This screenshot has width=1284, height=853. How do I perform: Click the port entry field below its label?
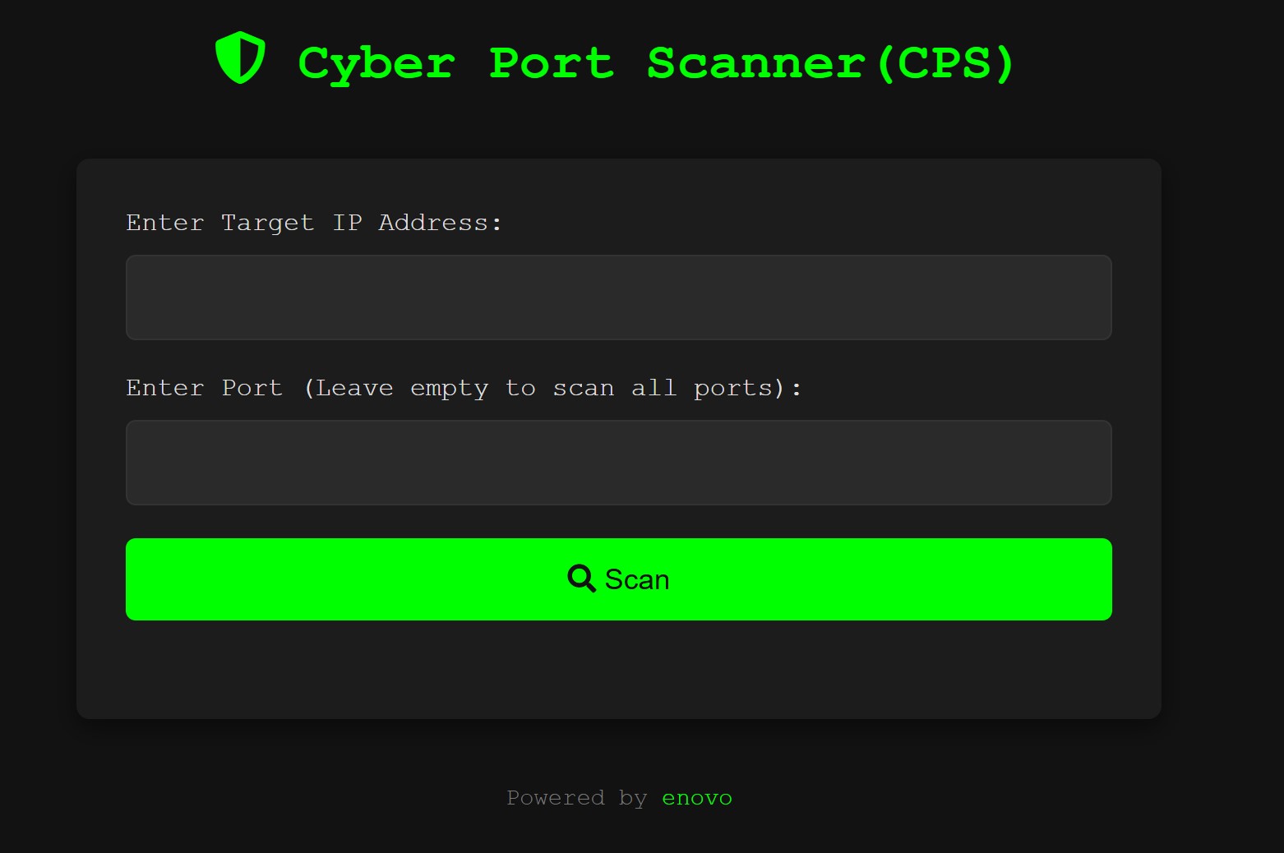[x=618, y=463]
